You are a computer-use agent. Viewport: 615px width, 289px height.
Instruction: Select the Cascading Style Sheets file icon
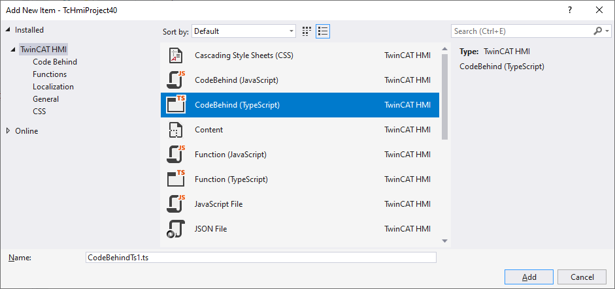175,55
